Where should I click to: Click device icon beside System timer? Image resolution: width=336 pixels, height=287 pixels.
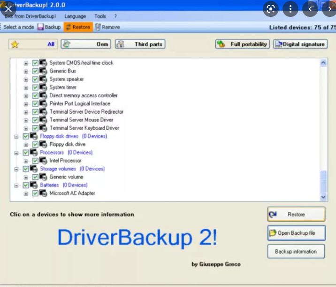43,87
